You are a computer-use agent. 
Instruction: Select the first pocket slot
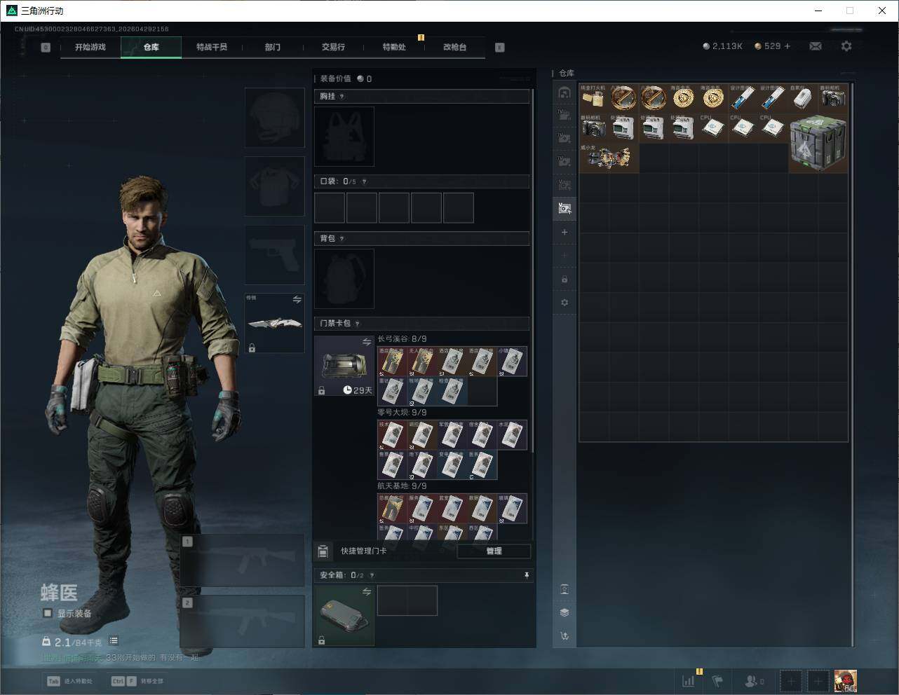(330, 208)
